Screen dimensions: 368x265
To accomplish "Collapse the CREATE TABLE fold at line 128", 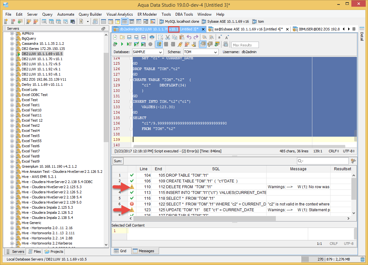I will [131, 80].
